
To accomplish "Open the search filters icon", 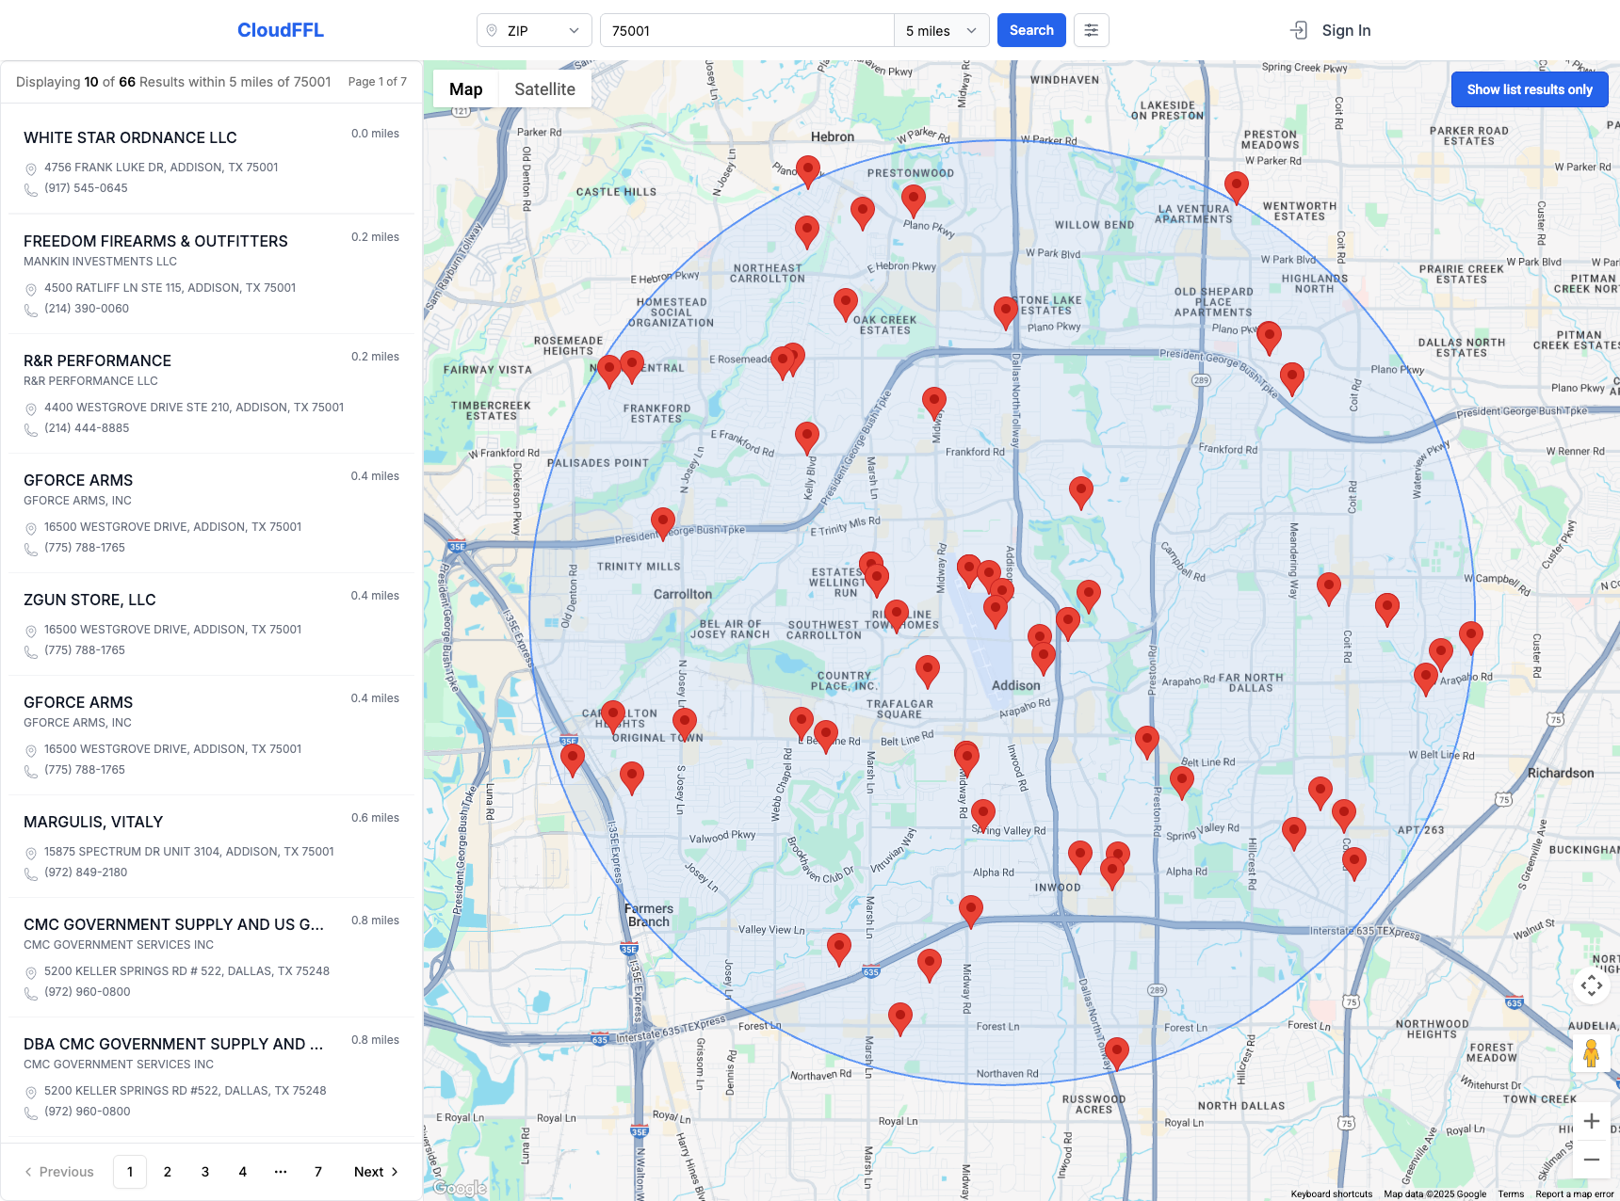I will coord(1091,30).
